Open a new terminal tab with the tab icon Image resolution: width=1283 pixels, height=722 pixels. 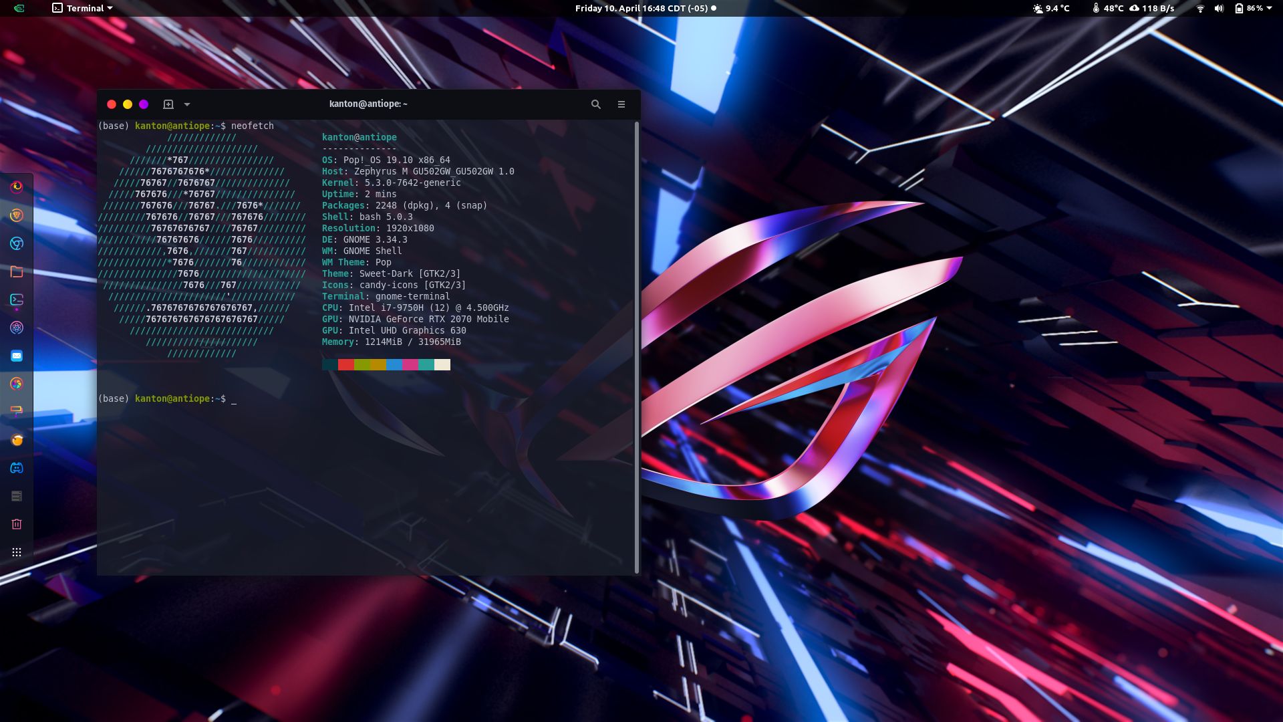(x=169, y=104)
